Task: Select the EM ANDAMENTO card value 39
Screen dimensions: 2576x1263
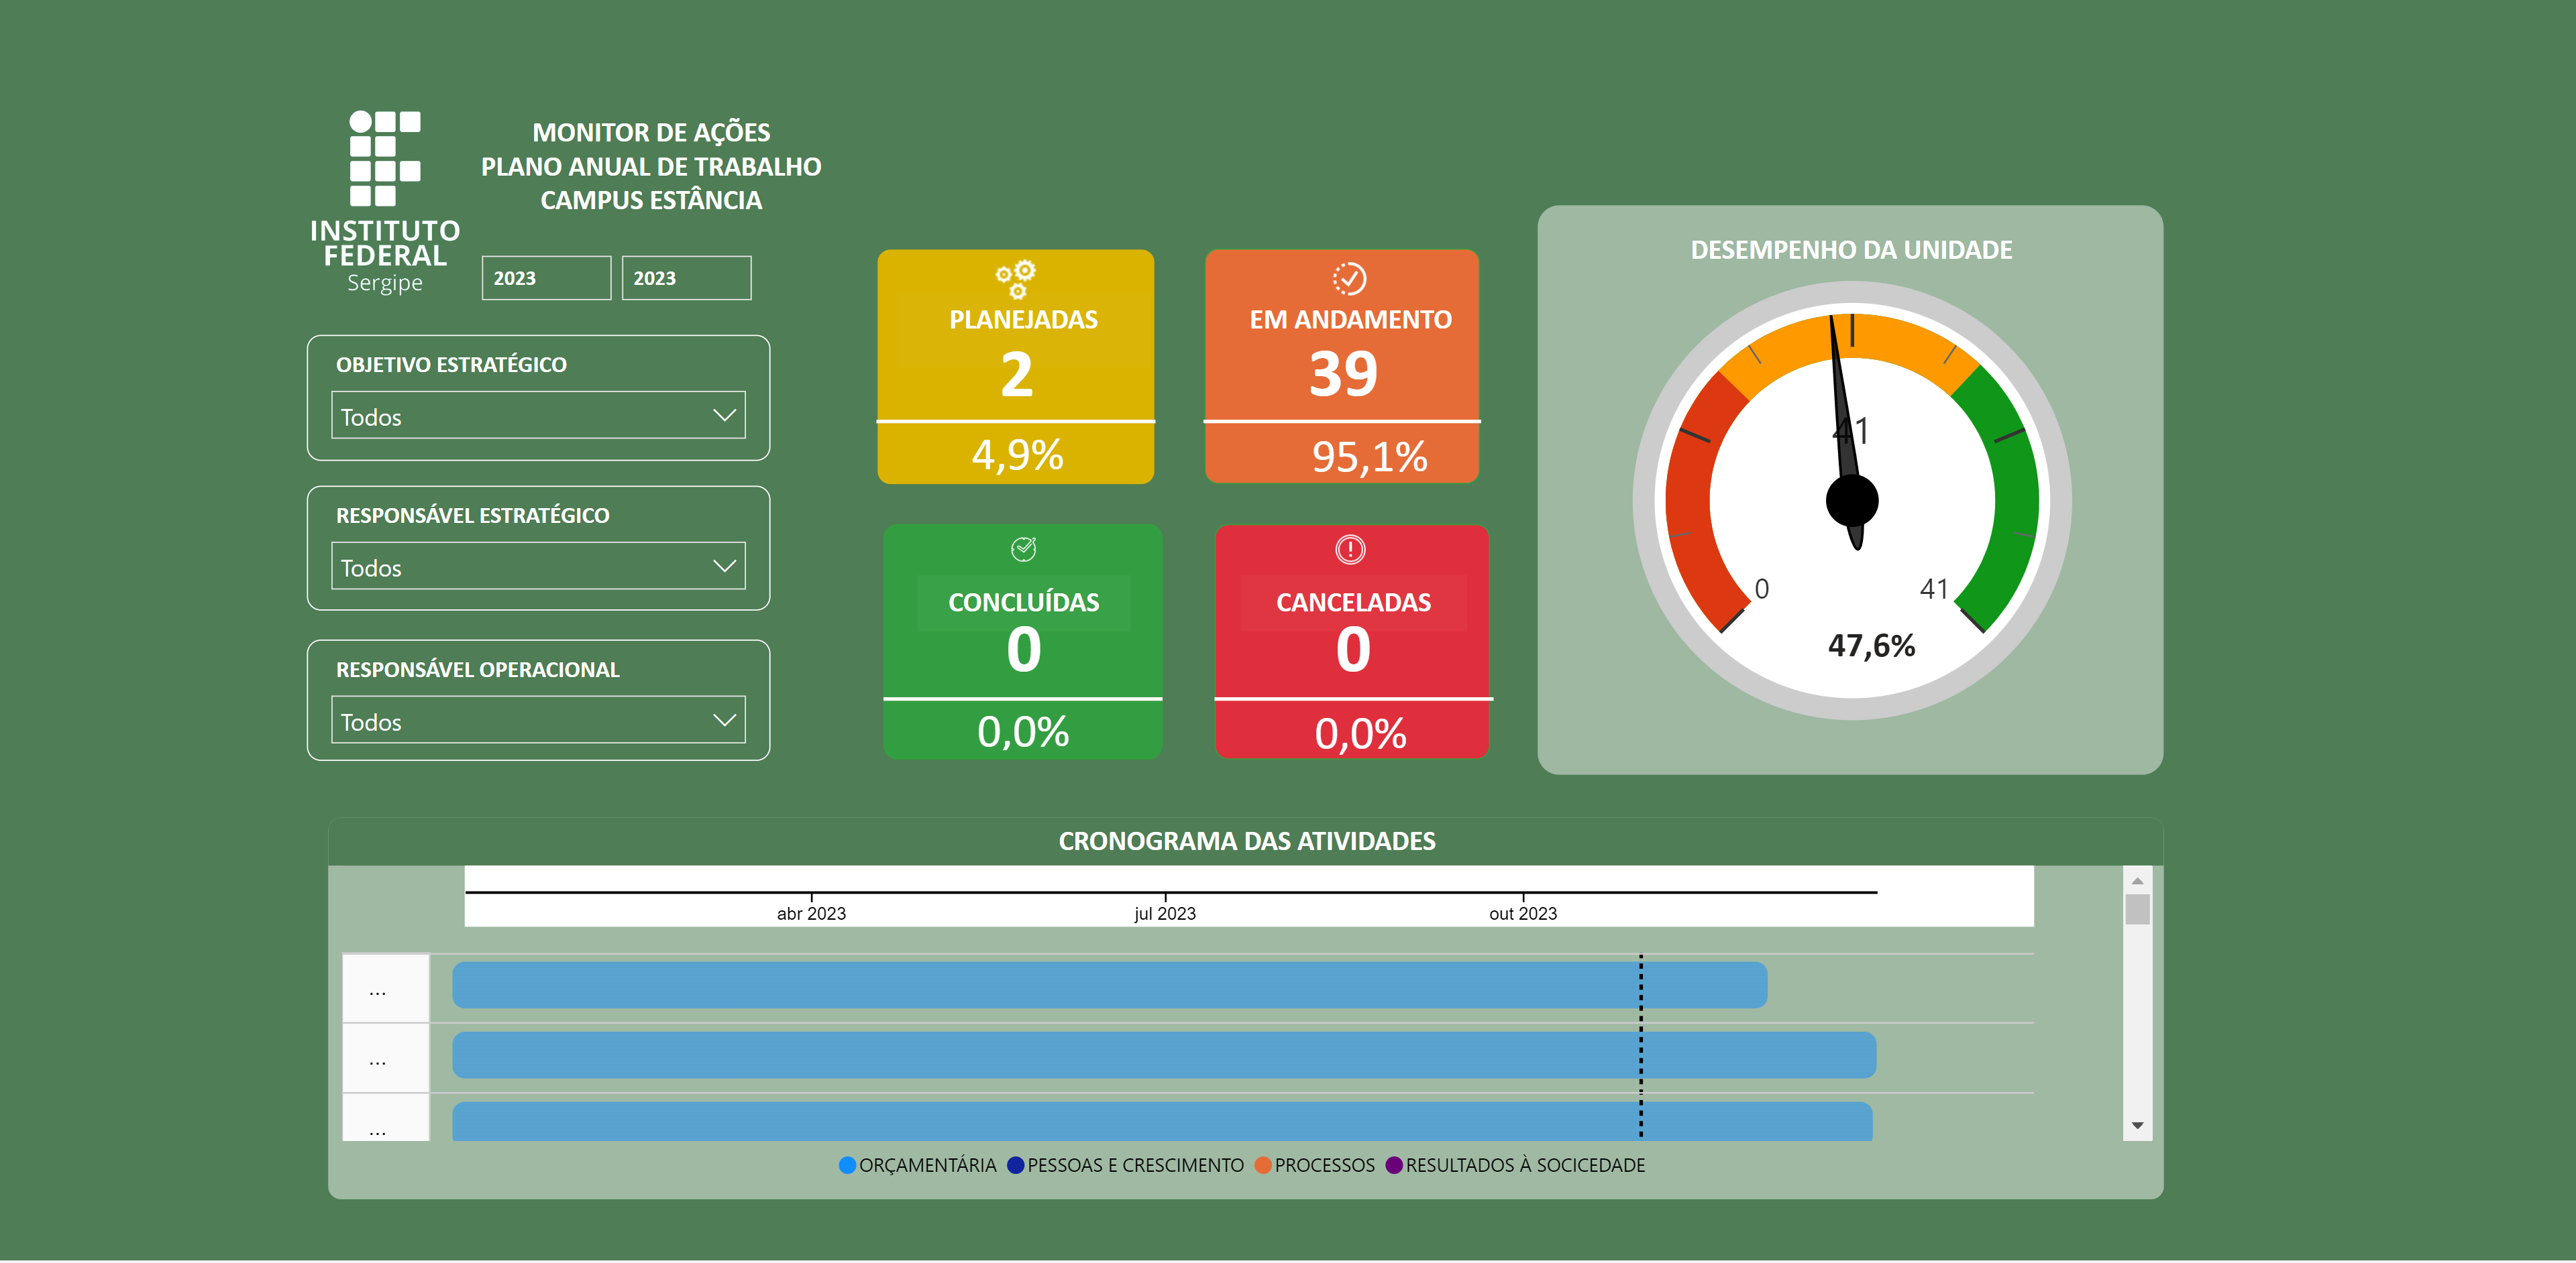Action: coord(1343,373)
